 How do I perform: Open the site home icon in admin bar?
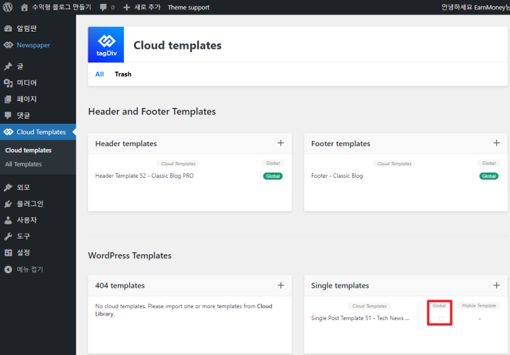click(24, 7)
